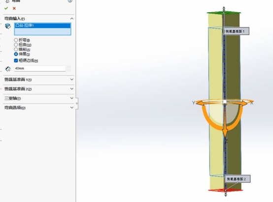The image size is (273, 202).
Task: Select 凸台-拉伸1 in the bodies list
Action: point(42,26)
